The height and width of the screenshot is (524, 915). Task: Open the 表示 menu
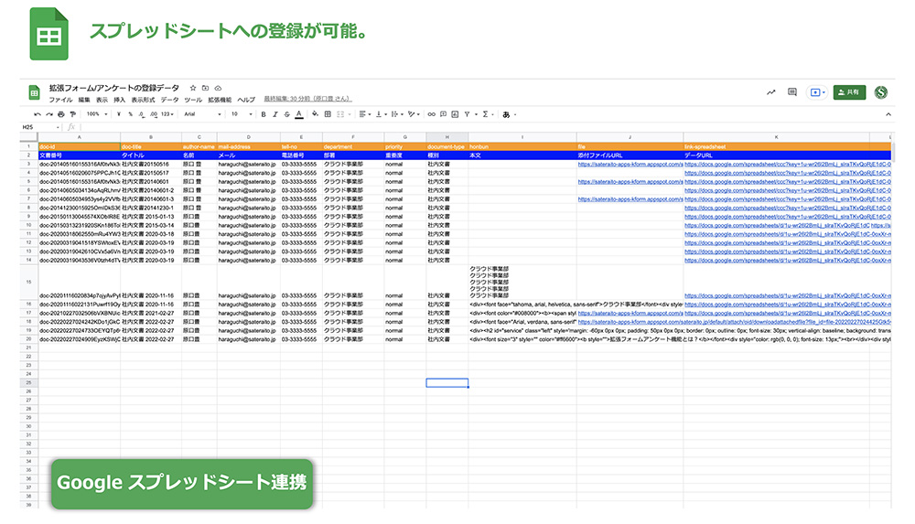[x=102, y=100]
